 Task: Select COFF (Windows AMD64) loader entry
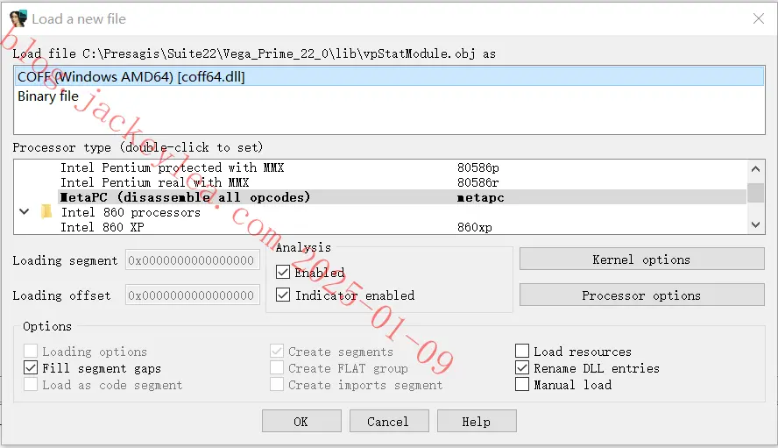pos(389,76)
